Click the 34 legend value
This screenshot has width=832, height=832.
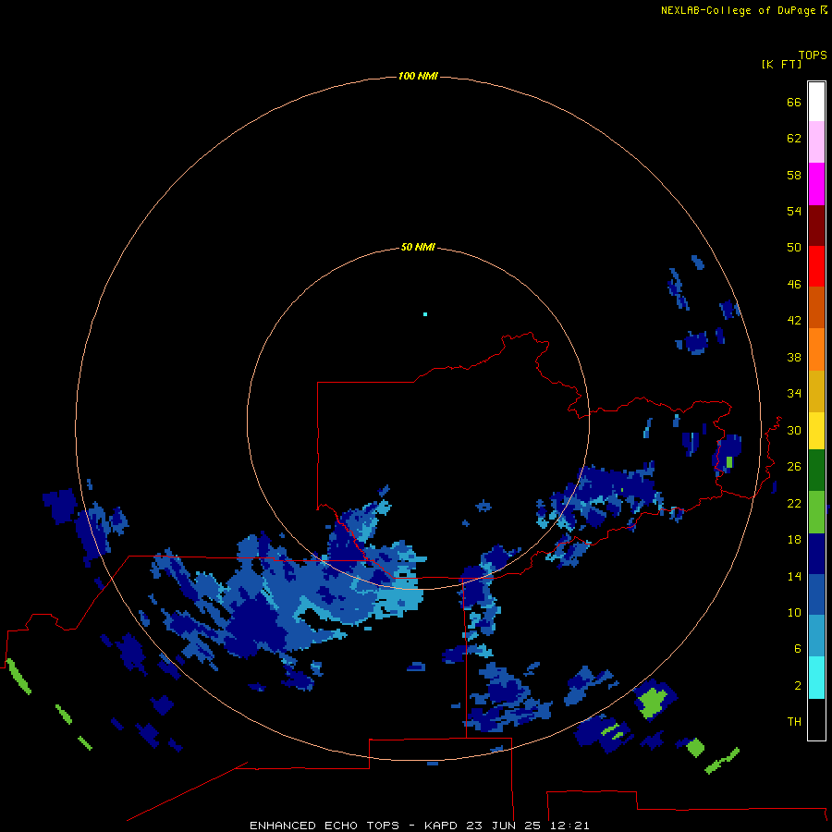pos(794,394)
